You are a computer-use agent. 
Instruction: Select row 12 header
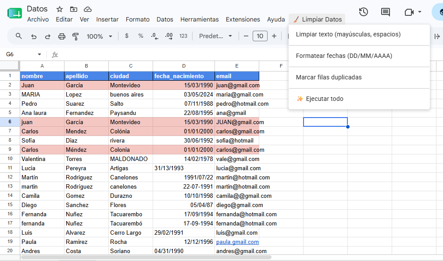pos(10,177)
